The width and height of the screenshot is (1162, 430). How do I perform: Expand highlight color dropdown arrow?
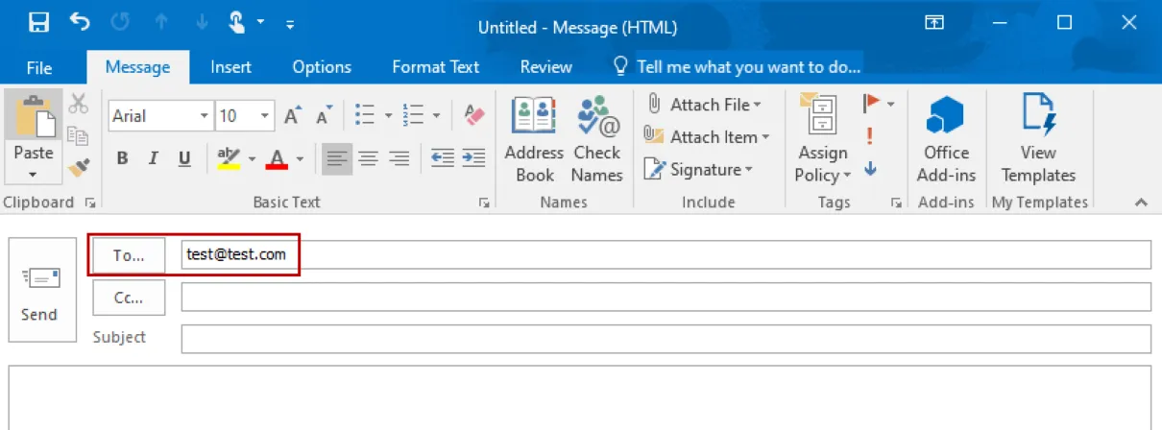(253, 159)
